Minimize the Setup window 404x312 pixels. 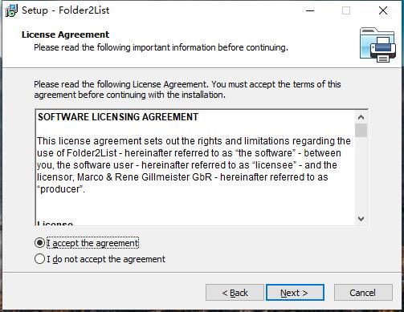click(x=310, y=10)
